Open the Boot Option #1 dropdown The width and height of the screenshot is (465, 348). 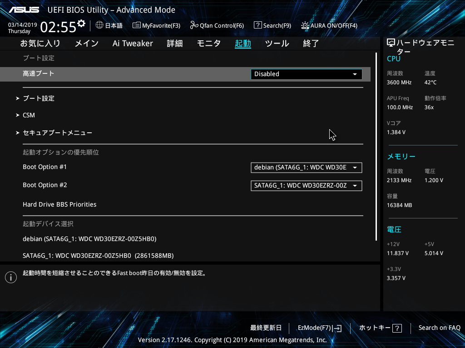coord(307,168)
